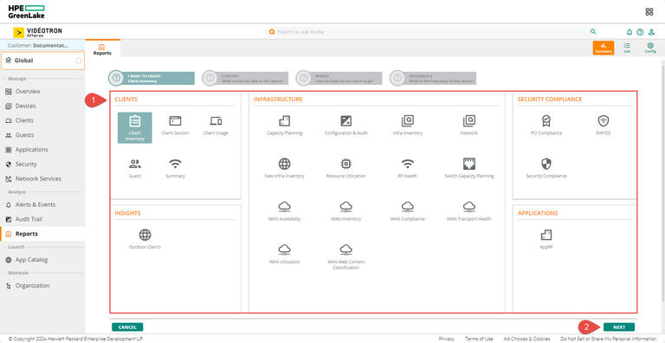Open the Terms of Use link
This screenshot has width=665, height=343.
(479, 339)
